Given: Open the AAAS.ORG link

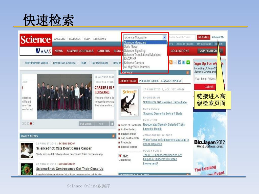Looking at the screenshot, I should click(x=60, y=39).
